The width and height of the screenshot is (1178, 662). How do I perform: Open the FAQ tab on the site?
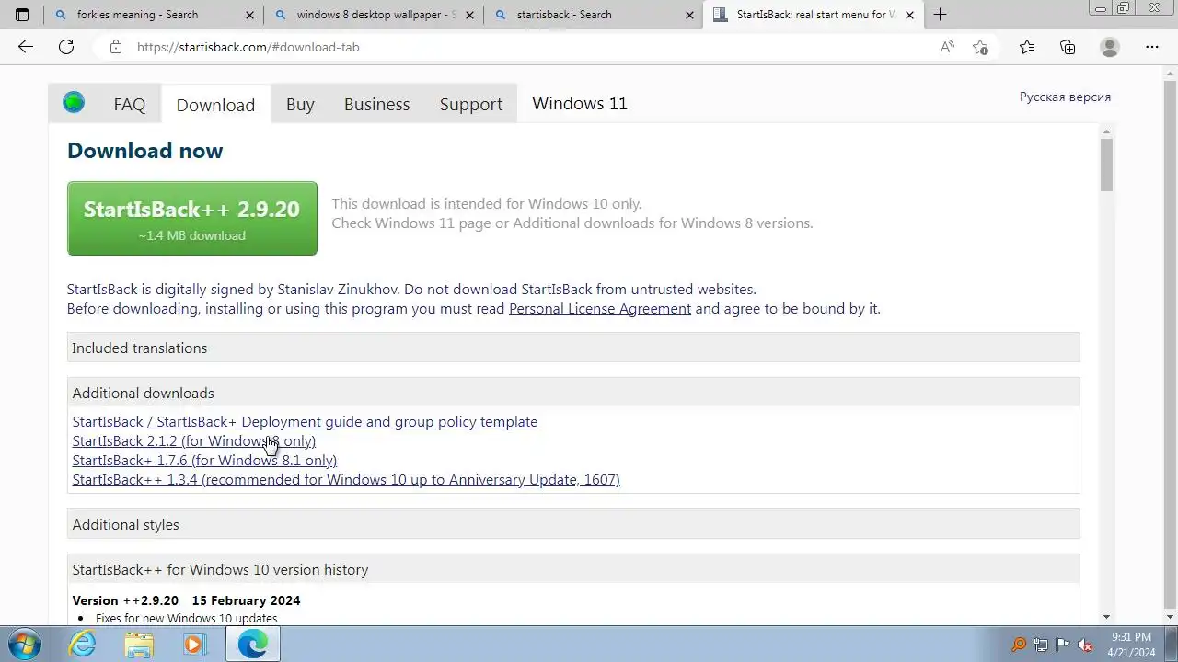130,104
